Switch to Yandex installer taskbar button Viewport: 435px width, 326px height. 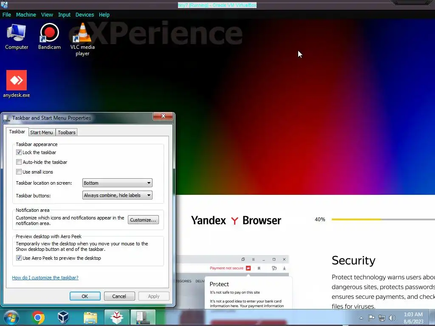coord(117,318)
